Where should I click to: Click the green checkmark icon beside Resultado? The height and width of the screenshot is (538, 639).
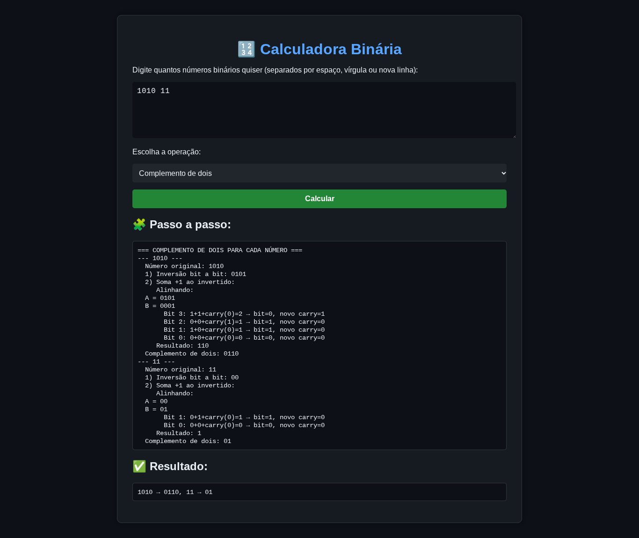click(139, 466)
